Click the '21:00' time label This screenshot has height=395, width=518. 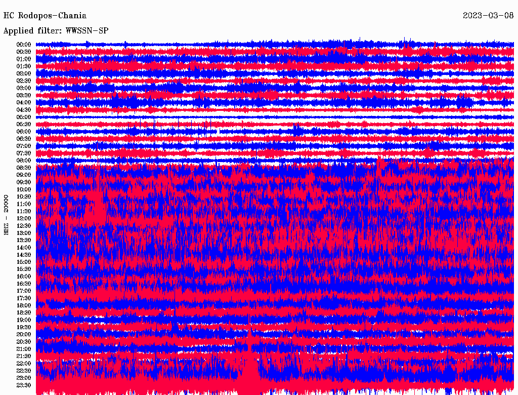point(24,349)
